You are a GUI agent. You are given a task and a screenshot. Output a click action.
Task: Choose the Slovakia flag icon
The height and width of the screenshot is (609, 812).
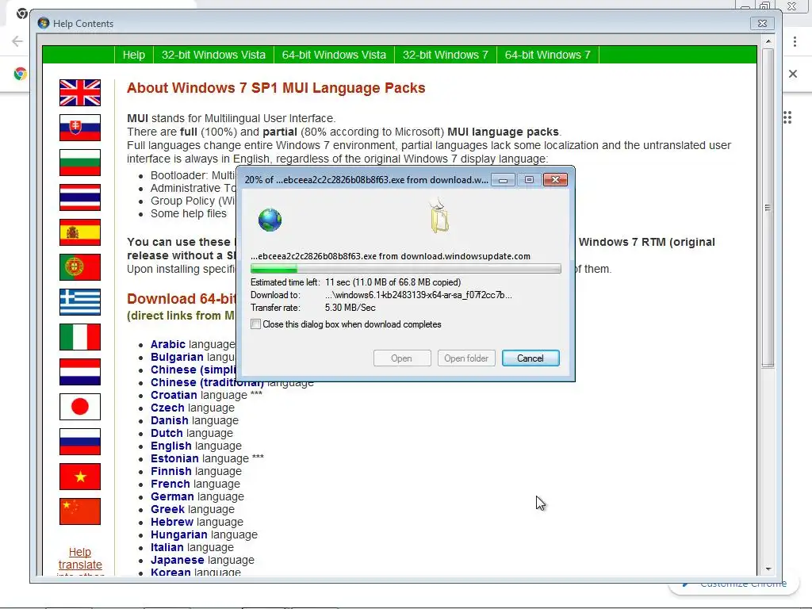(x=80, y=128)
